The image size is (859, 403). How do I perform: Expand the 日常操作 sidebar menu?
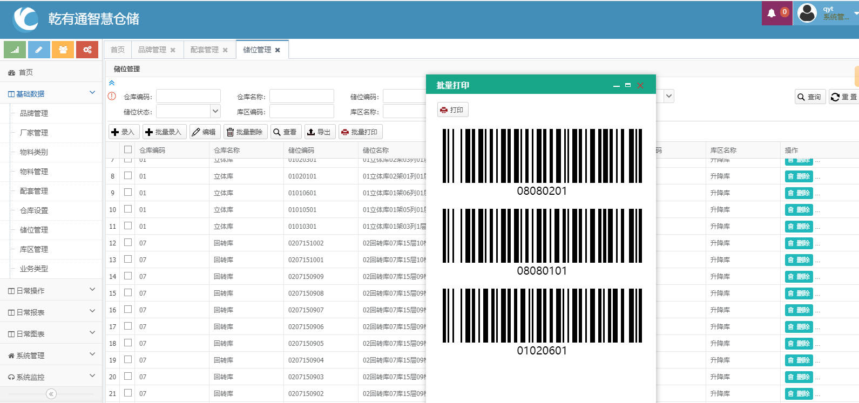pos(51,291)
